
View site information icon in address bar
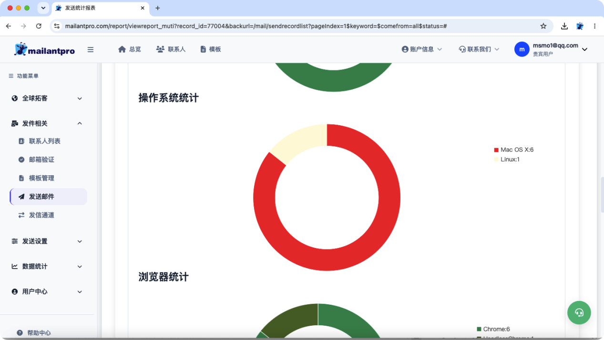pyautogui.click(x=57, y=26)
